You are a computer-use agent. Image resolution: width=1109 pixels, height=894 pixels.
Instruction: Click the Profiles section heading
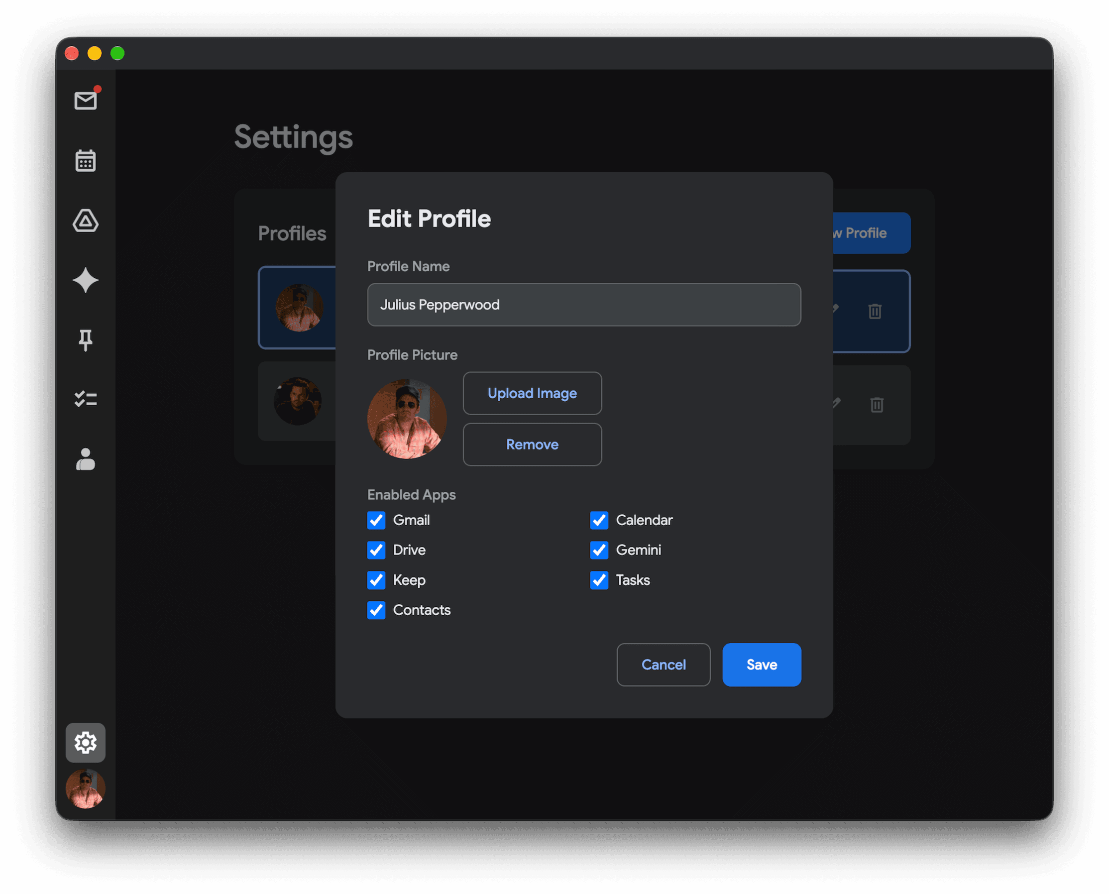click(292, 233)
